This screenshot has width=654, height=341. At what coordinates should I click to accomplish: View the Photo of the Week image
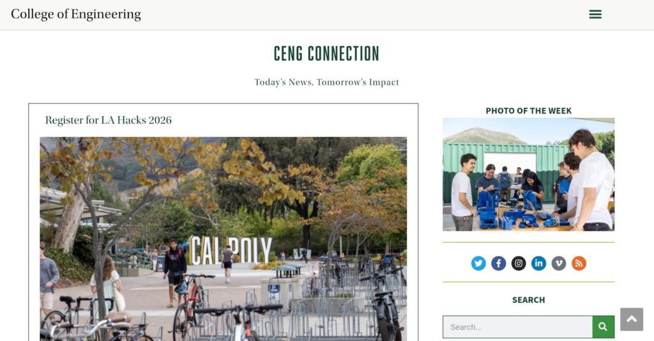click(528, 174)
